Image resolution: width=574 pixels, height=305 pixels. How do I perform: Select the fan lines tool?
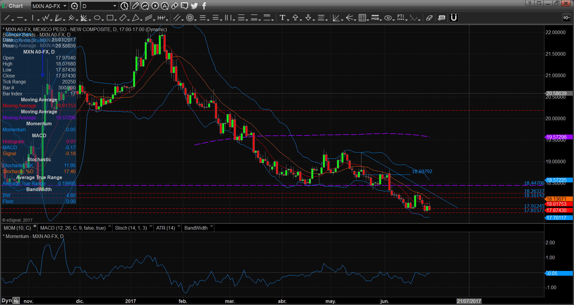coord(58,18)
